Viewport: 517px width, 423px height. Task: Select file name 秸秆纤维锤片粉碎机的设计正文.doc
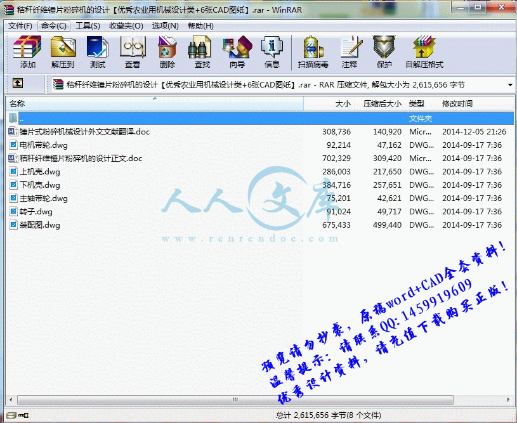click(x=81, y=159)
